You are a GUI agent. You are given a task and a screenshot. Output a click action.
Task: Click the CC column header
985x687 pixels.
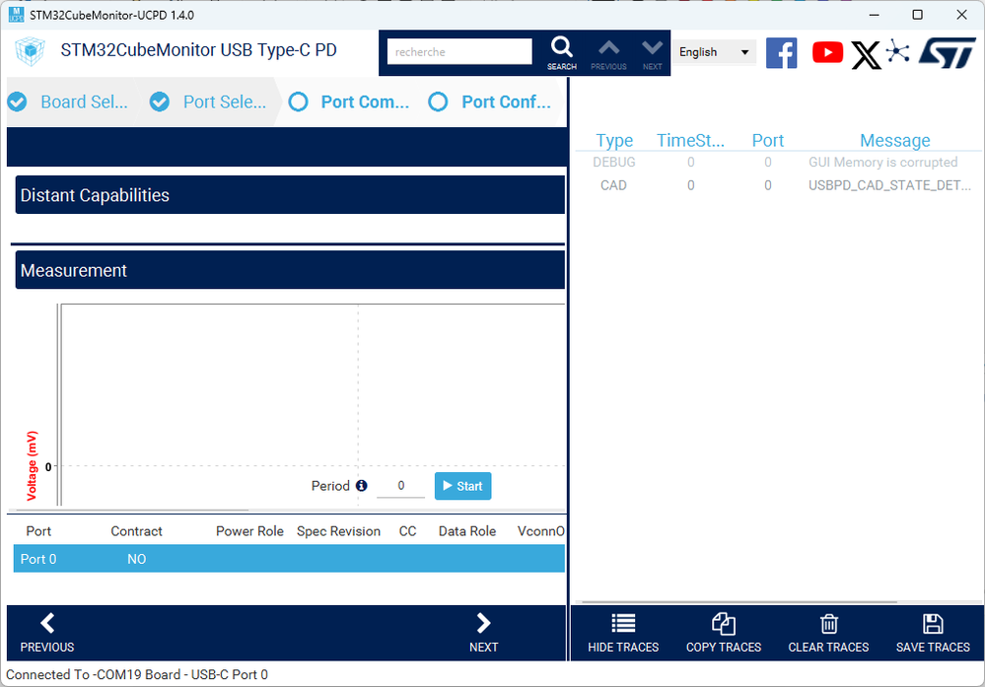click(407, 531)
